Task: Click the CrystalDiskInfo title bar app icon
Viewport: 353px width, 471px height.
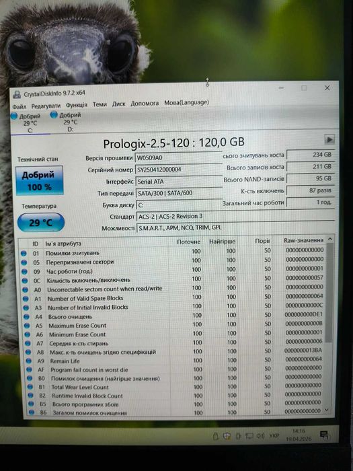Action: (x=17, y=95)
